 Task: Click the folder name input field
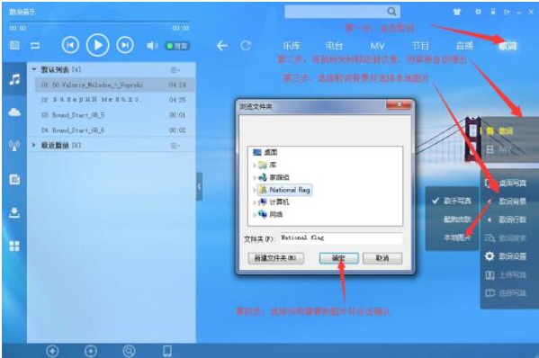tap(341, 237)
